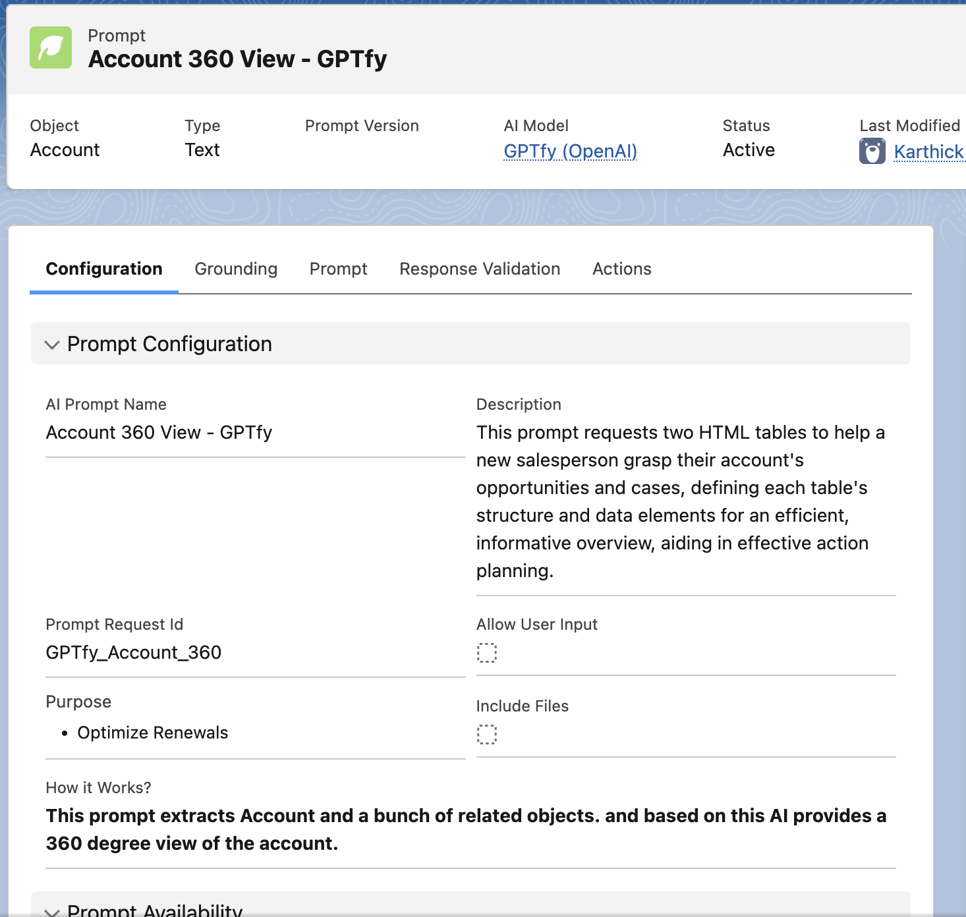This screenshot has width=966, height=917.
Task: Toggle the Prompt Availability section chevron
Action: coord(52,911)
